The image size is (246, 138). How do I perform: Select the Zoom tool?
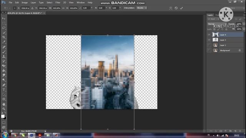coord(4,109)
